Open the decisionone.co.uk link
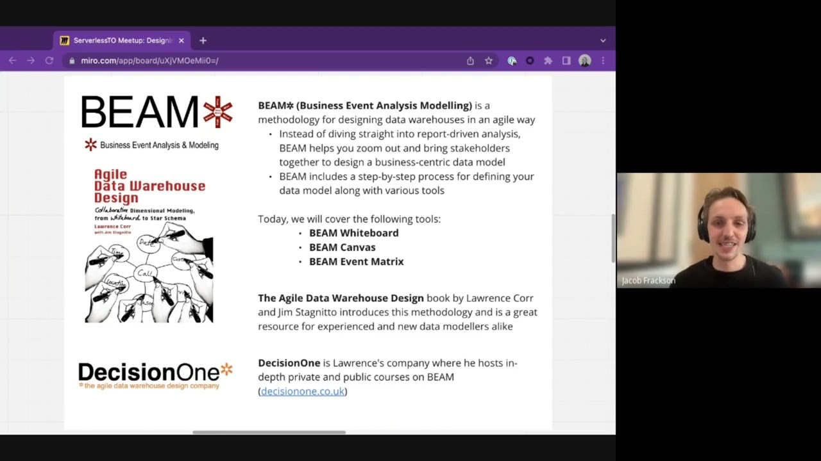Image resolution: width=821 pixels, height=461 pixels. tap(303, 391)
